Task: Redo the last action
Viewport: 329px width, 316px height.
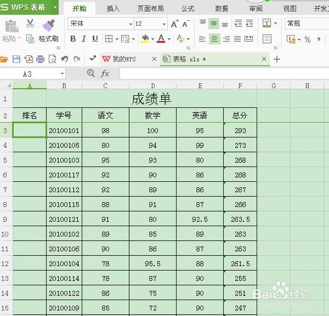Action: coord(77,59)
